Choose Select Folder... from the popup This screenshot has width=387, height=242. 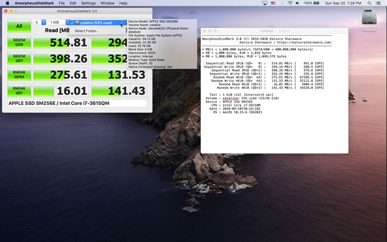(x=87, y=31)
